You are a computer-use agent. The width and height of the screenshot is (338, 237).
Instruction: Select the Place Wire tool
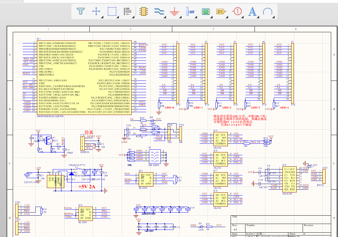pyautogui.click(x=159, y=12)
